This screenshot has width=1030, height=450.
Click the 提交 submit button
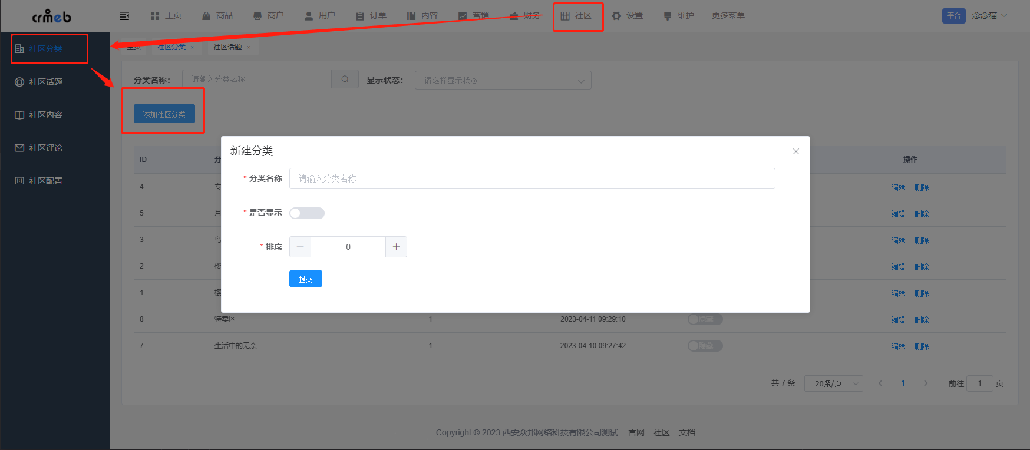(305, 279)
